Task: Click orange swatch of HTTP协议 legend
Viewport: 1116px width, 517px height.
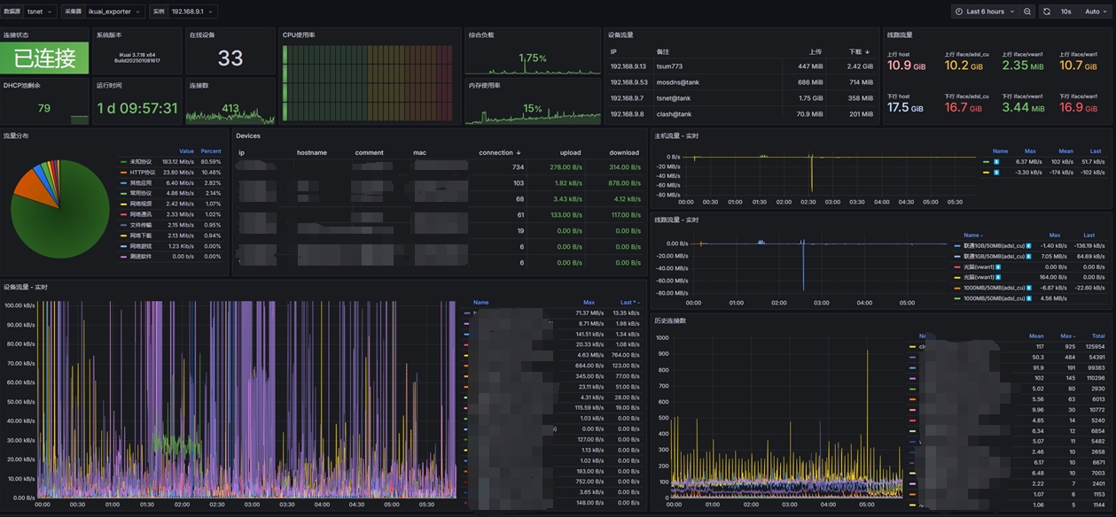Action: (x=123, y=173)
